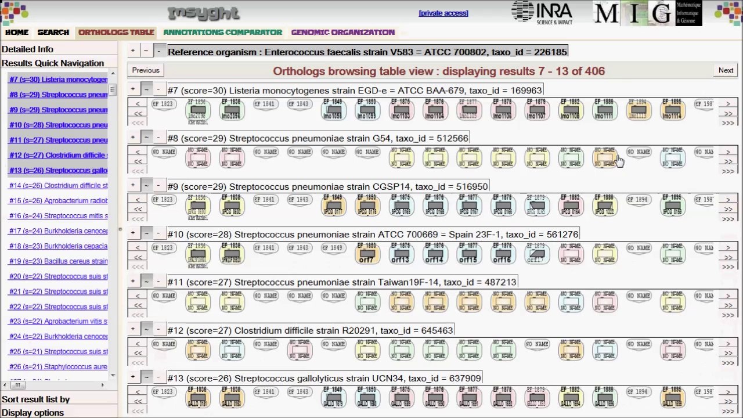Screen dimensions: 743x418
Task: Go to Previous results page
Action: tap(146, 70)
